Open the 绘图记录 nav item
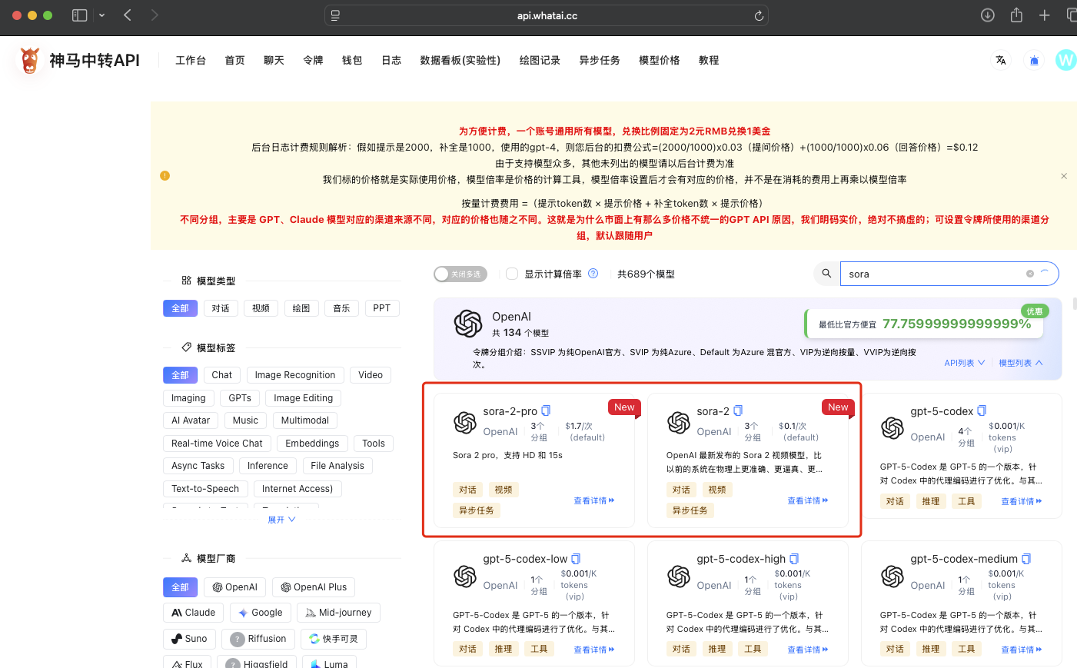1077x668 pixels. click(540, 60)
